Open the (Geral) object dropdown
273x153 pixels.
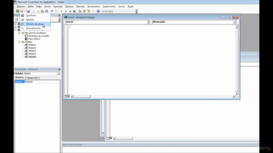148,22
